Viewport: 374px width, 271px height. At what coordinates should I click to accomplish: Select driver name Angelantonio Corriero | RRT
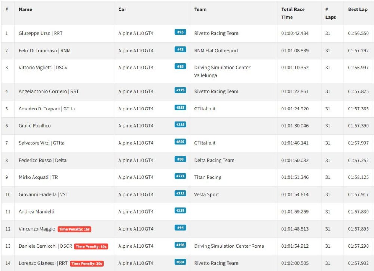coord(49,91)
